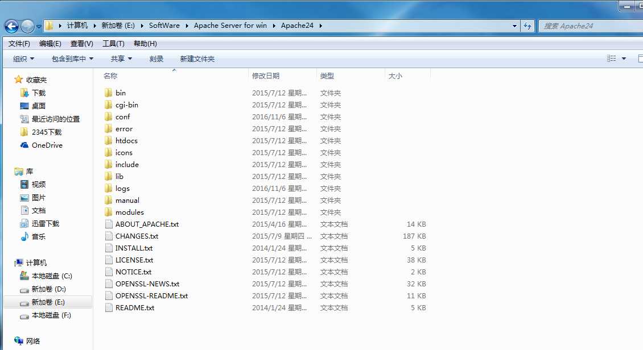Select the NOTICE.txt file name
The height and width of the screenshot is (350, 643).
[x=133, y=272]
